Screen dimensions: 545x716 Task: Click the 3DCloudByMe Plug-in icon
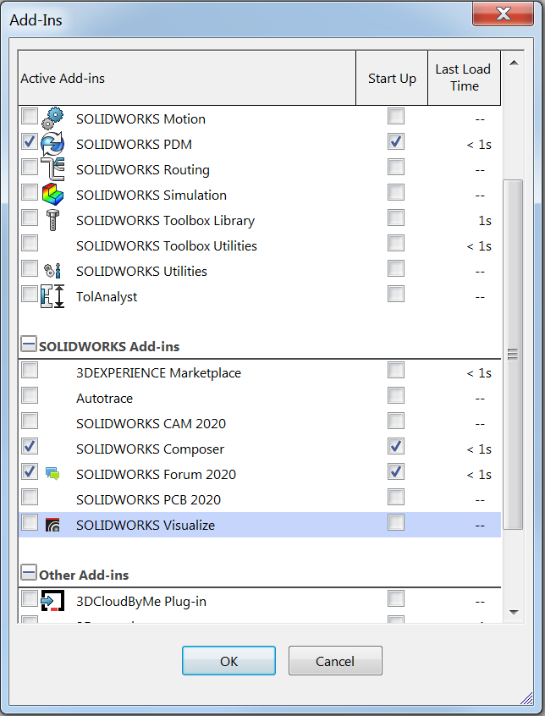(x=52, y=601)
